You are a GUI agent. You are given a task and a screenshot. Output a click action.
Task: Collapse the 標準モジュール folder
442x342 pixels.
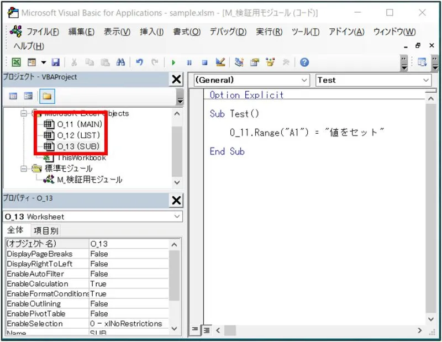pyautogui.click(x=24, y=169)
